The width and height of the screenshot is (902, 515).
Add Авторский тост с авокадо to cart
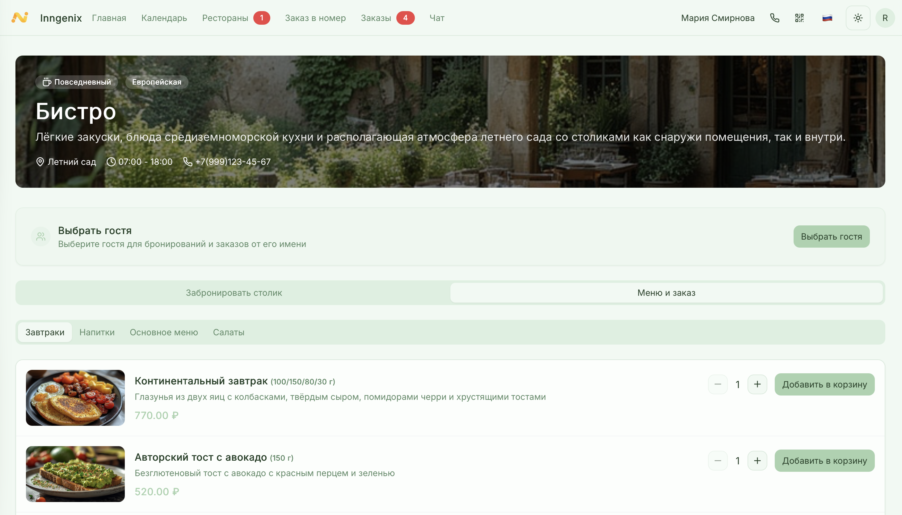click(x=824, y=461)
